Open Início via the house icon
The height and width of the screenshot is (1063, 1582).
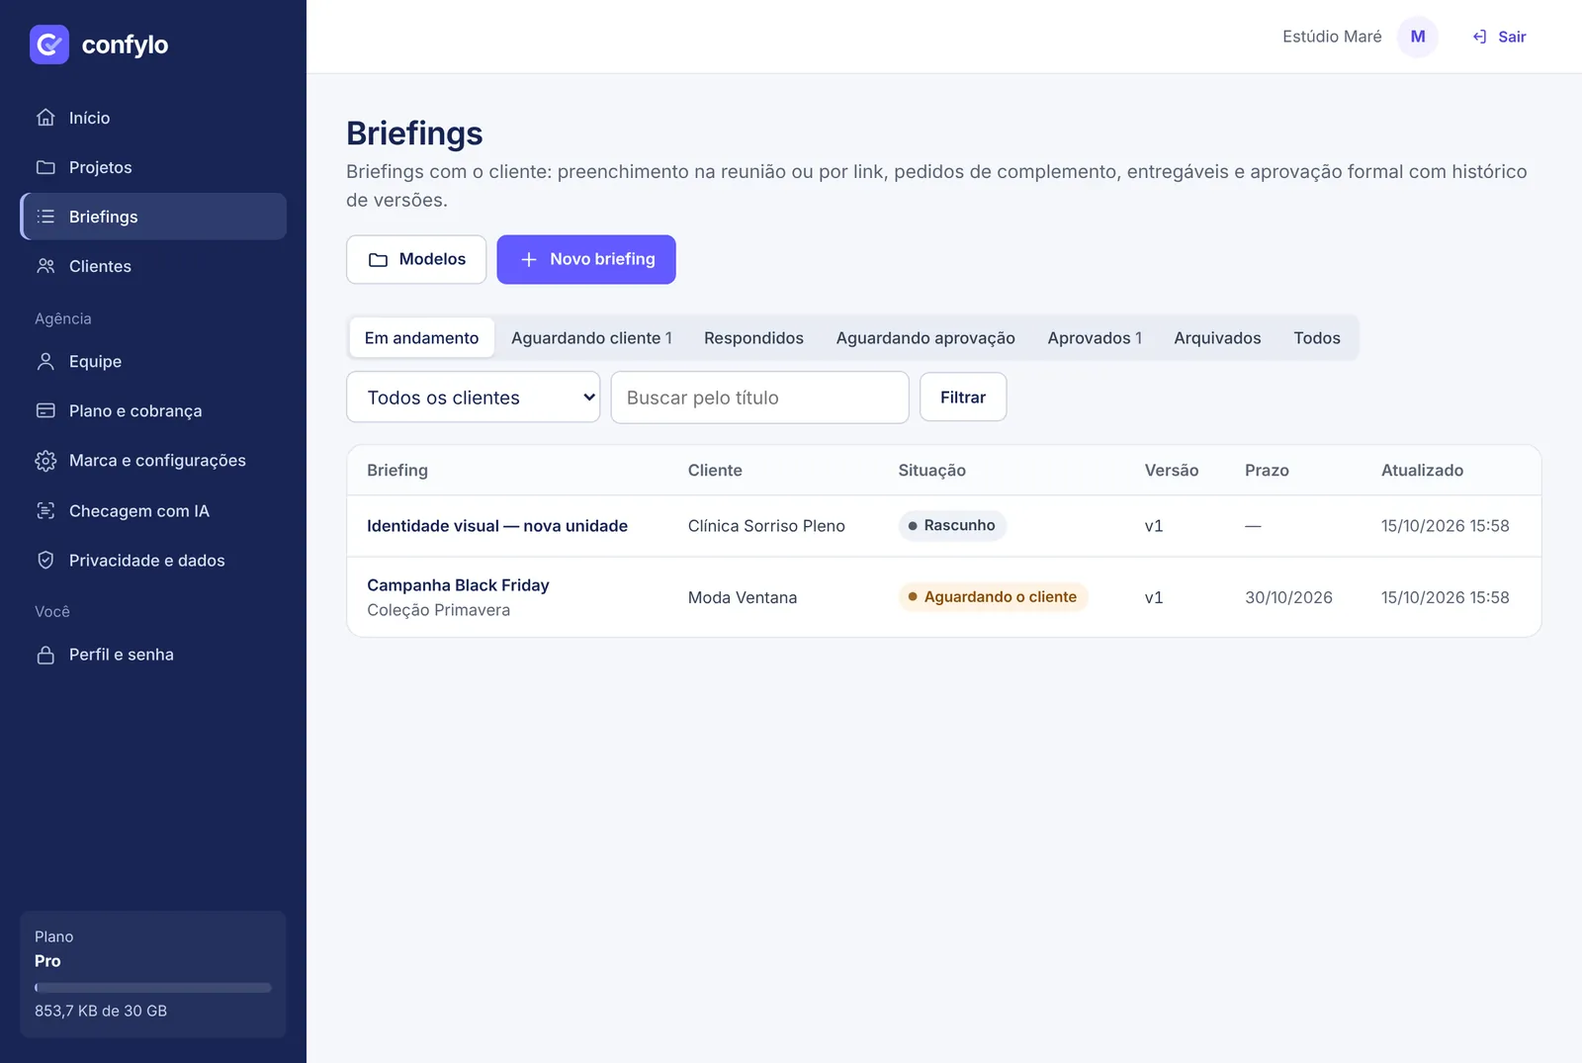45,118
